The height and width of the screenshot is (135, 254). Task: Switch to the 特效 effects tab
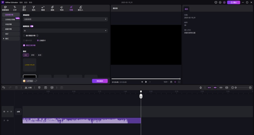click(x=62, y=8)
